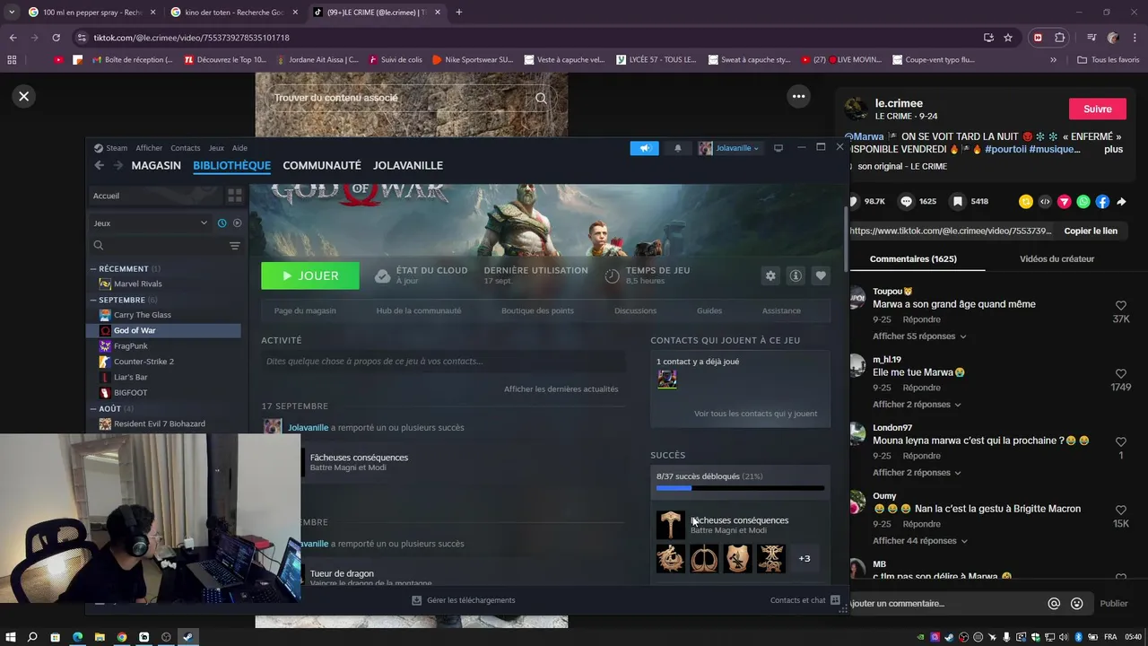
Task: Open TikTok more options ellipsis button
Action: (x=798, y=97)
